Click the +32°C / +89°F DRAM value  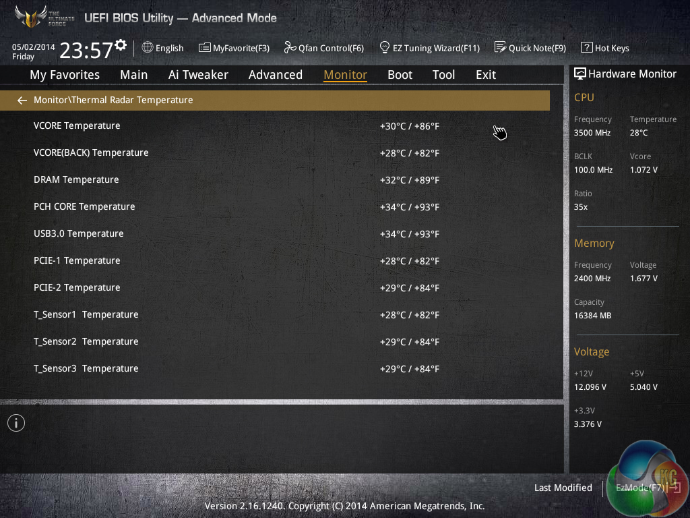tap(409, 180)
